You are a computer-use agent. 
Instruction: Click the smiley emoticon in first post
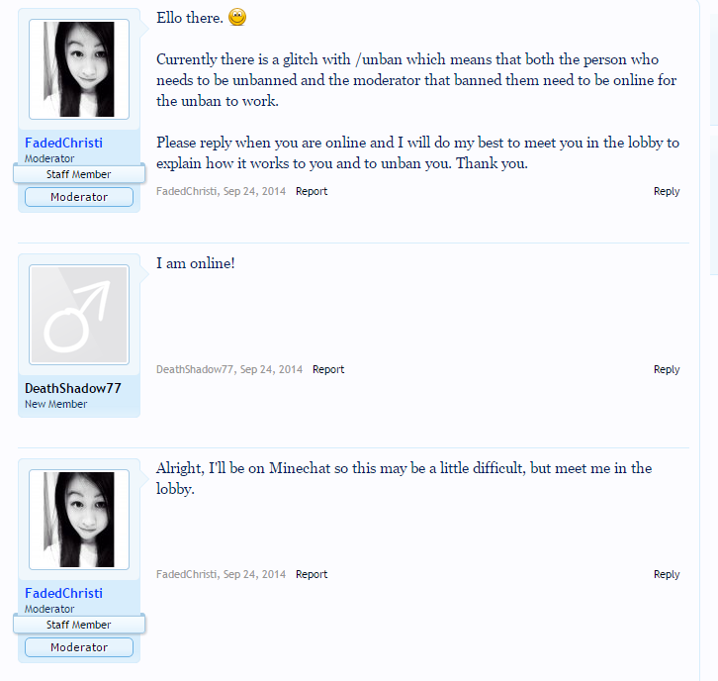(x=237, y=18)
